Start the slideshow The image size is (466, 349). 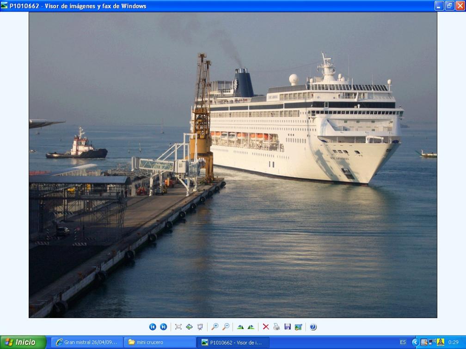(x=200, y=327)
